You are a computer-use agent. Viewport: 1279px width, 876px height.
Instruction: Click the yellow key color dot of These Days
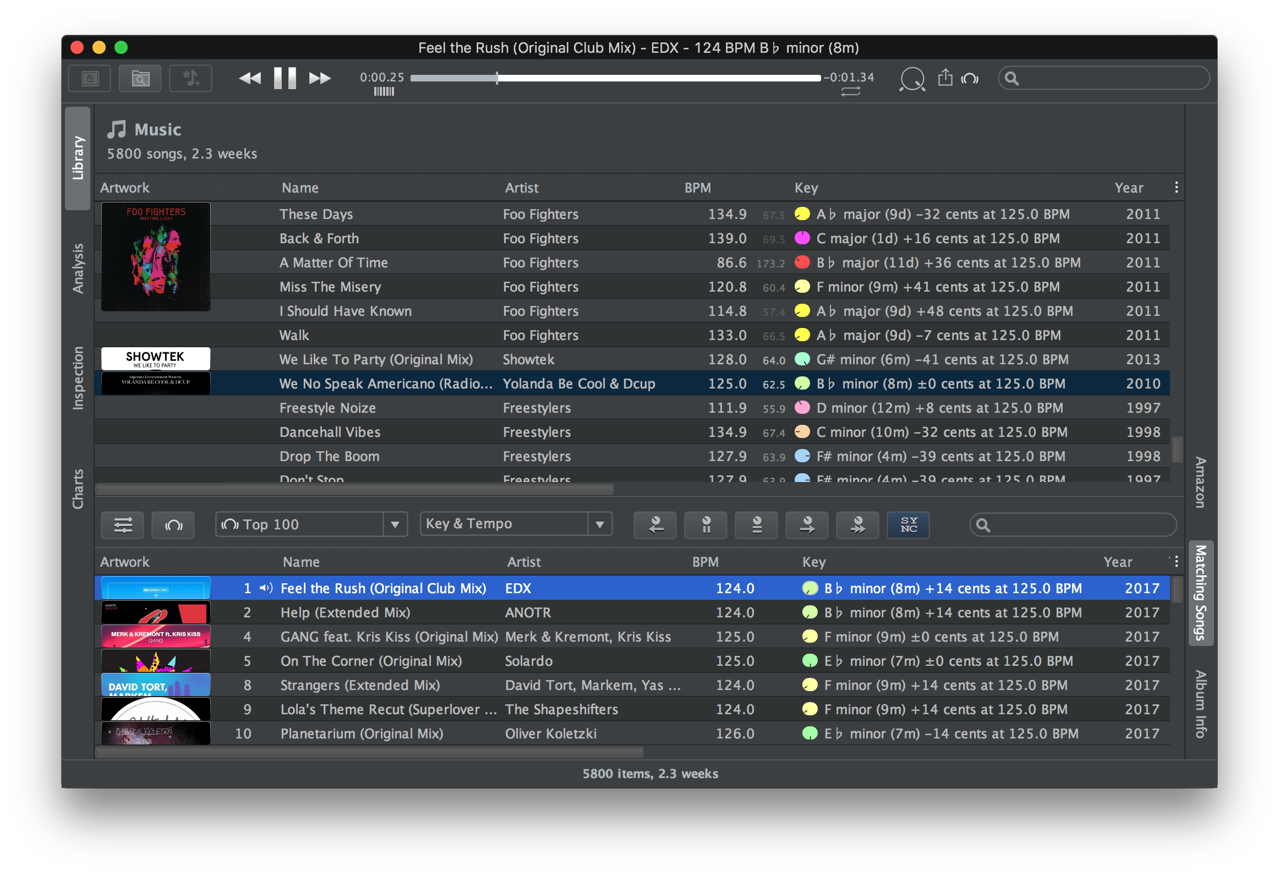(x=802, y=214)
